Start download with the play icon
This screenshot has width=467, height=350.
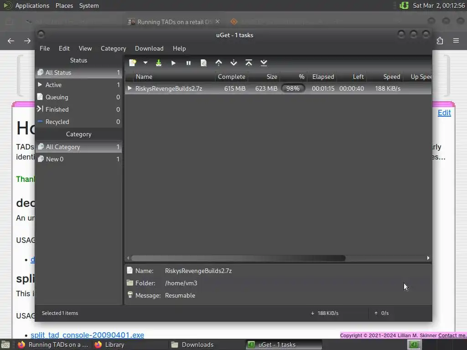point(173,63)
